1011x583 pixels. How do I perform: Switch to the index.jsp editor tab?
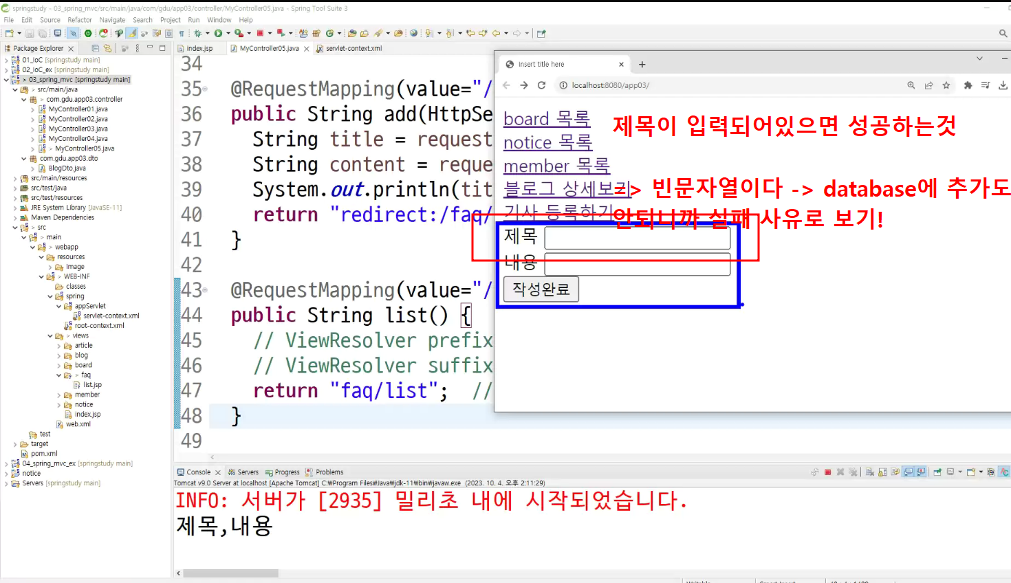pos(199,48)
